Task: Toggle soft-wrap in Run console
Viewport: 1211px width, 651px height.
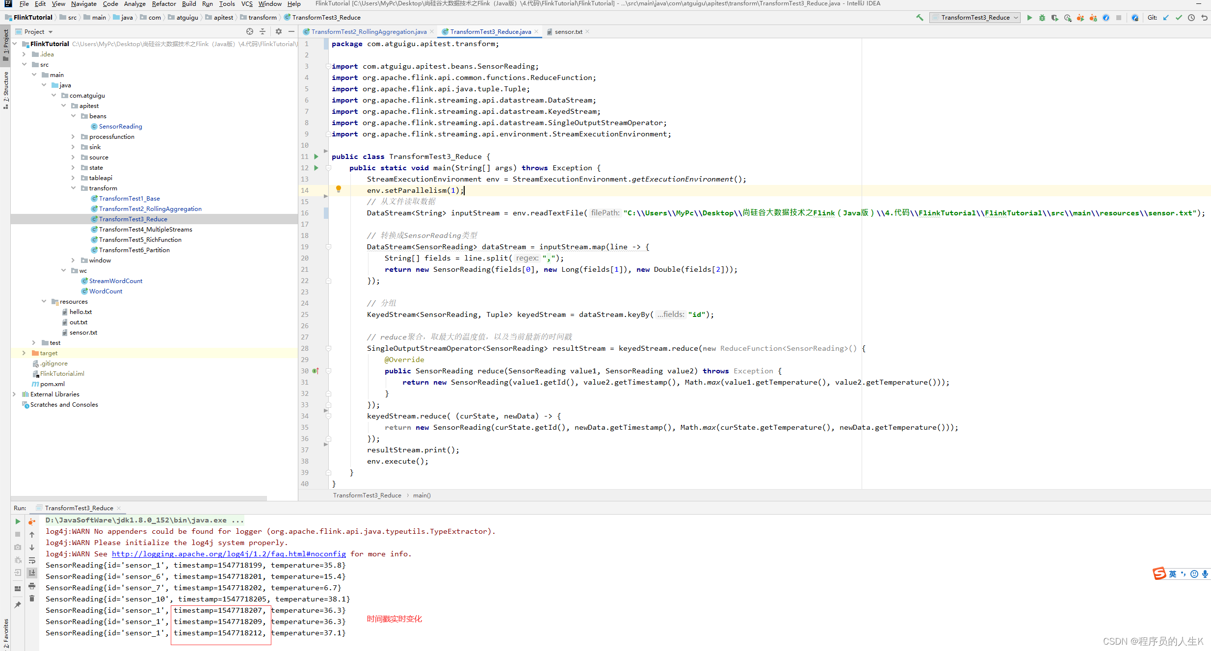Action: coord(32,560)
